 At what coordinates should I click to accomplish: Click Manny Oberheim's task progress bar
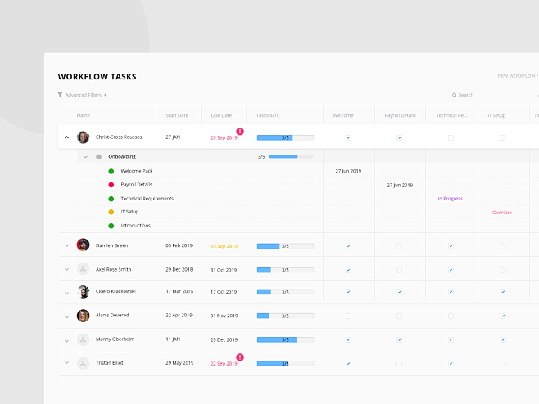(285, 340)
